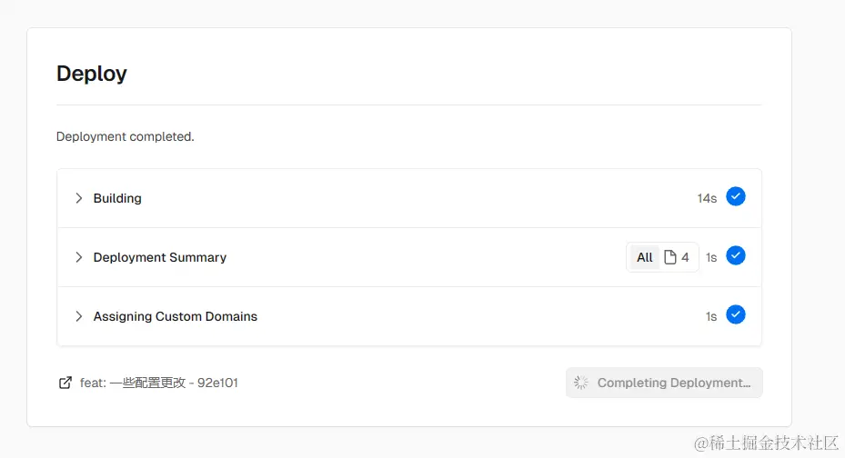Expand the Building section chevron

click(79, 198)
